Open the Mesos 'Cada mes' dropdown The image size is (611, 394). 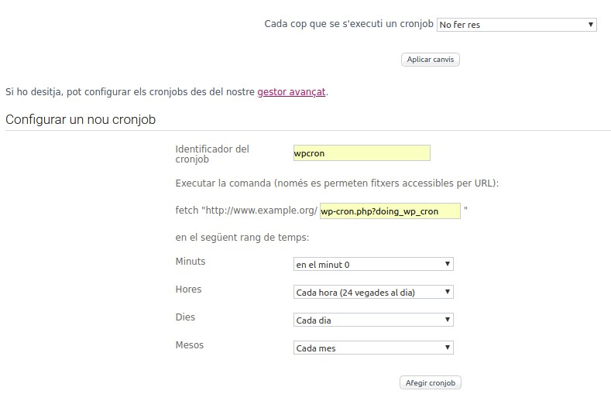pyautogui.click(x=373, y=348)
